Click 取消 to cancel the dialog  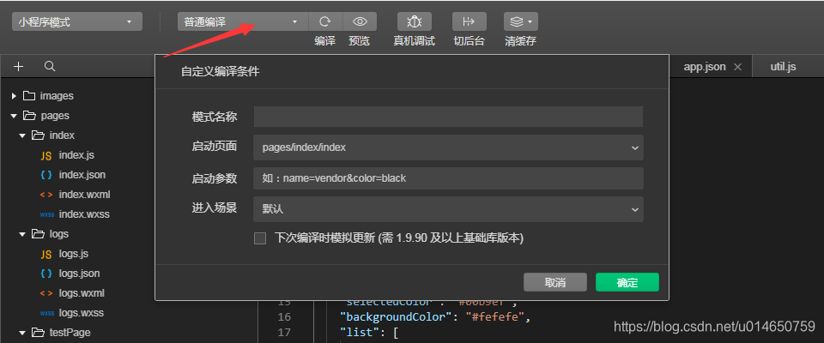555,282
